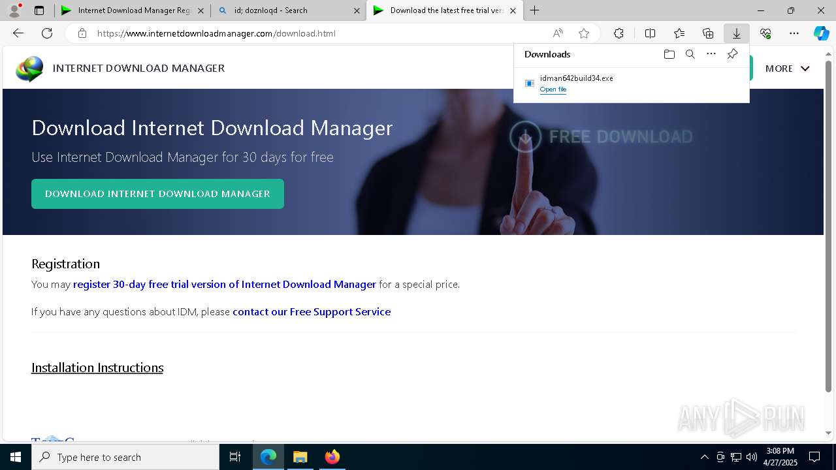
Task: Close the Internet Download Manager Registration tab
Action: [201, 10]
